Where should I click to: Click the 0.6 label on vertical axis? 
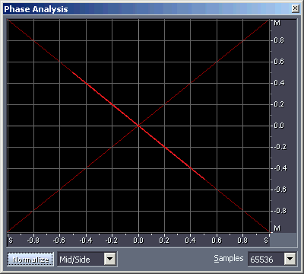279,62
